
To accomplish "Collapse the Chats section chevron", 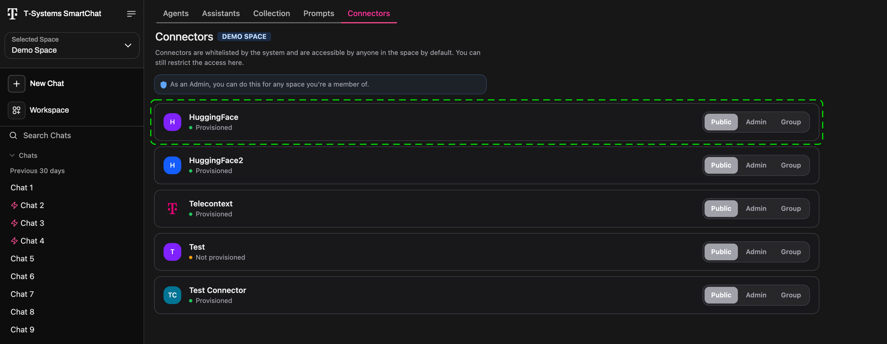I will point(12,155).
